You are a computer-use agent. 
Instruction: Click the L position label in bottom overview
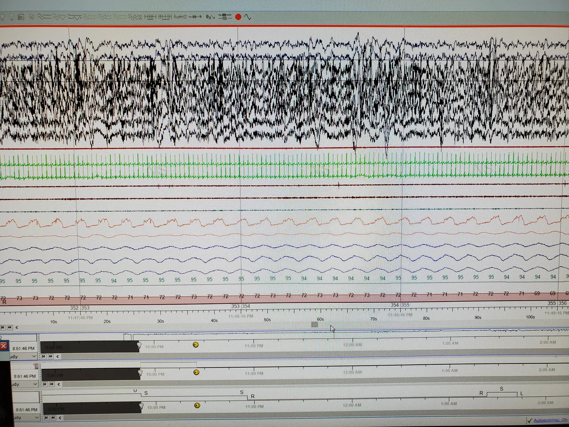coord(522,394)
